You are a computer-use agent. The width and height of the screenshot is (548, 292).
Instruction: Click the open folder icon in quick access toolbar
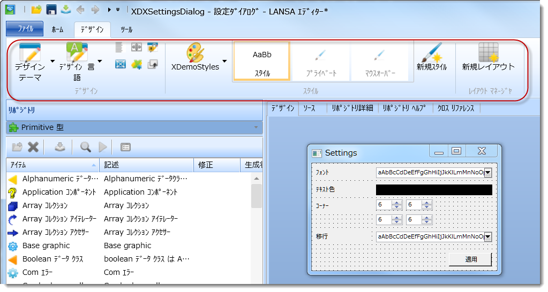[x=36, y=10]
